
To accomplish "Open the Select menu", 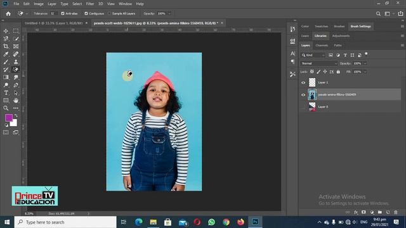I will [x=77, y=4].
